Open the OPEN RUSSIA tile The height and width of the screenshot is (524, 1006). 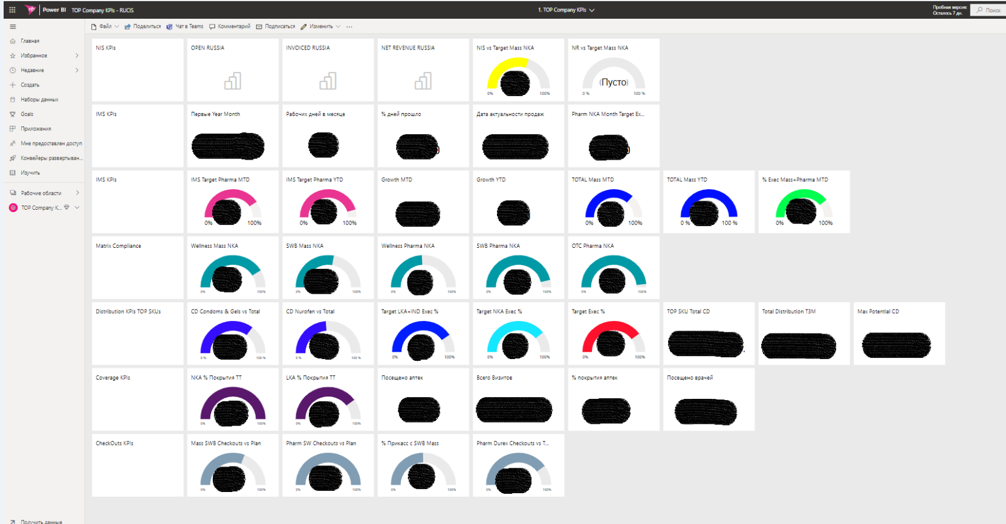[233, 70]
